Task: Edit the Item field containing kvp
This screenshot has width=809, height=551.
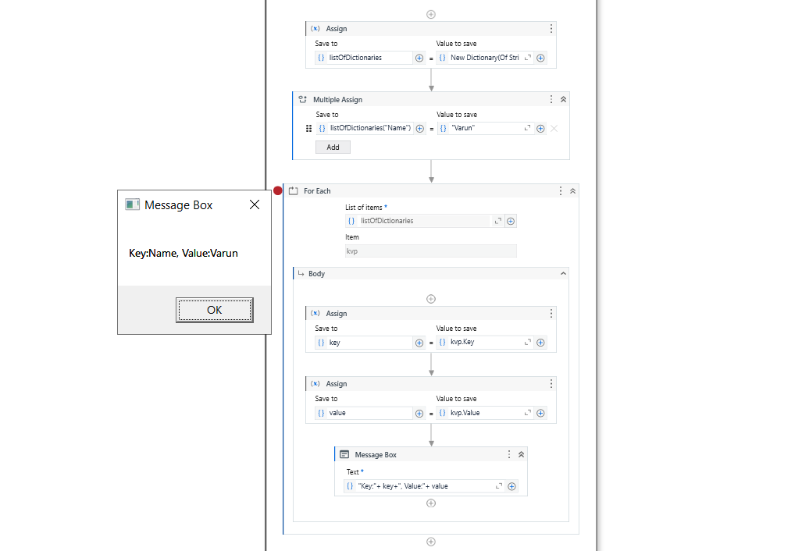Action: coord(431,251)
